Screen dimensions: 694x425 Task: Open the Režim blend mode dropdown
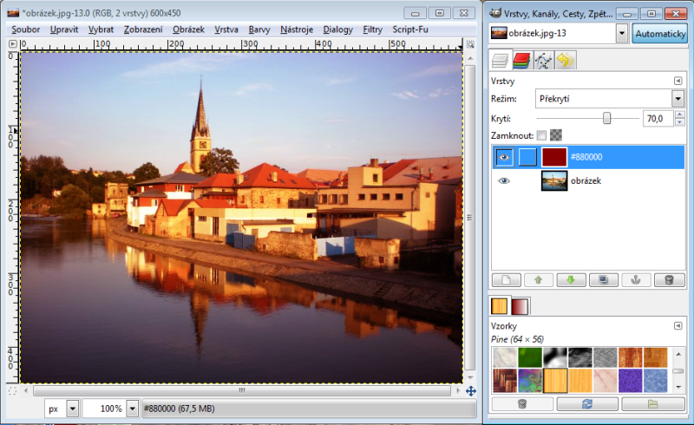click(599, 98)
